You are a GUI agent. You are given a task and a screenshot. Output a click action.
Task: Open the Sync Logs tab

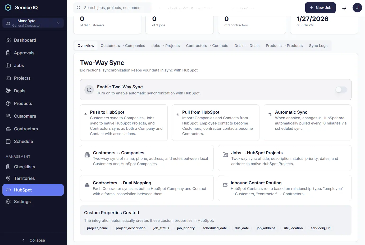(x=318, y=46)
